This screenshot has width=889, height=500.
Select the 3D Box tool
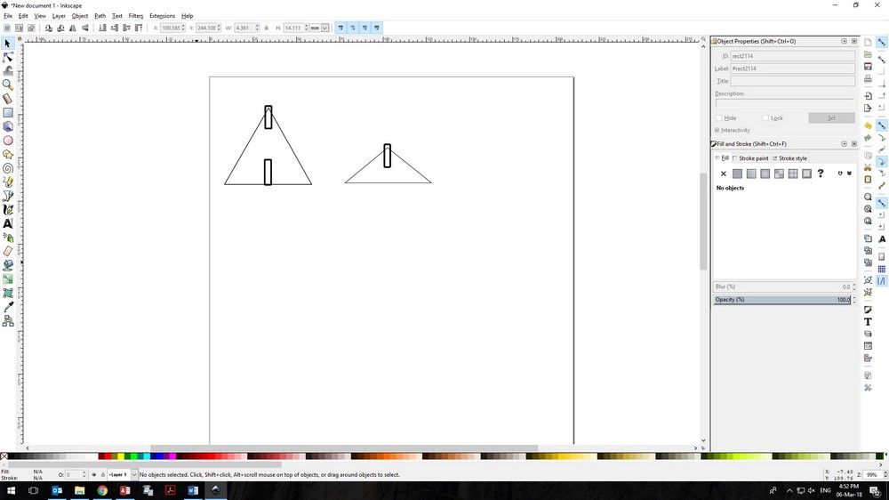pyautogui.click(x=8, y=126)
